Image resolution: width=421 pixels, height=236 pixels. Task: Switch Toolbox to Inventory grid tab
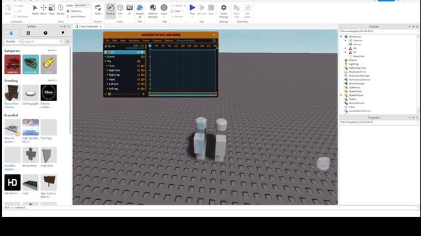click(x=28, y=33)
